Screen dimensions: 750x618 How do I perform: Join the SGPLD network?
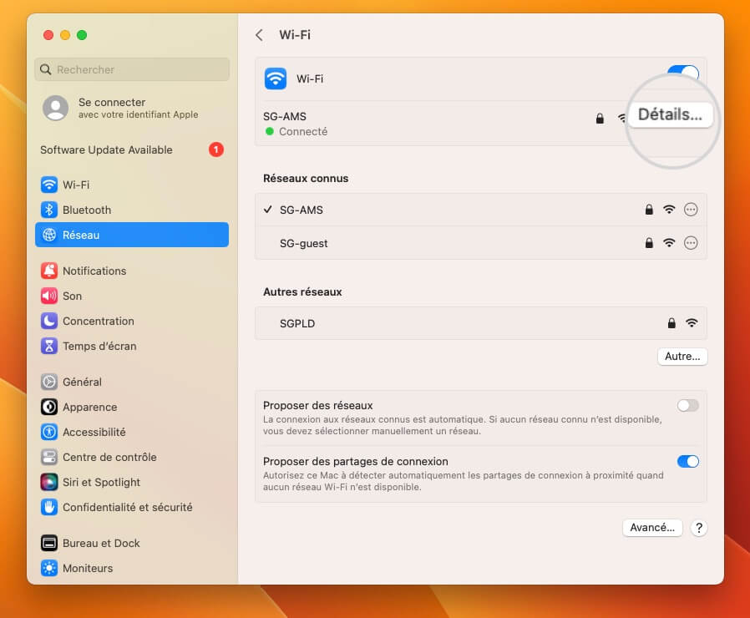481,323
